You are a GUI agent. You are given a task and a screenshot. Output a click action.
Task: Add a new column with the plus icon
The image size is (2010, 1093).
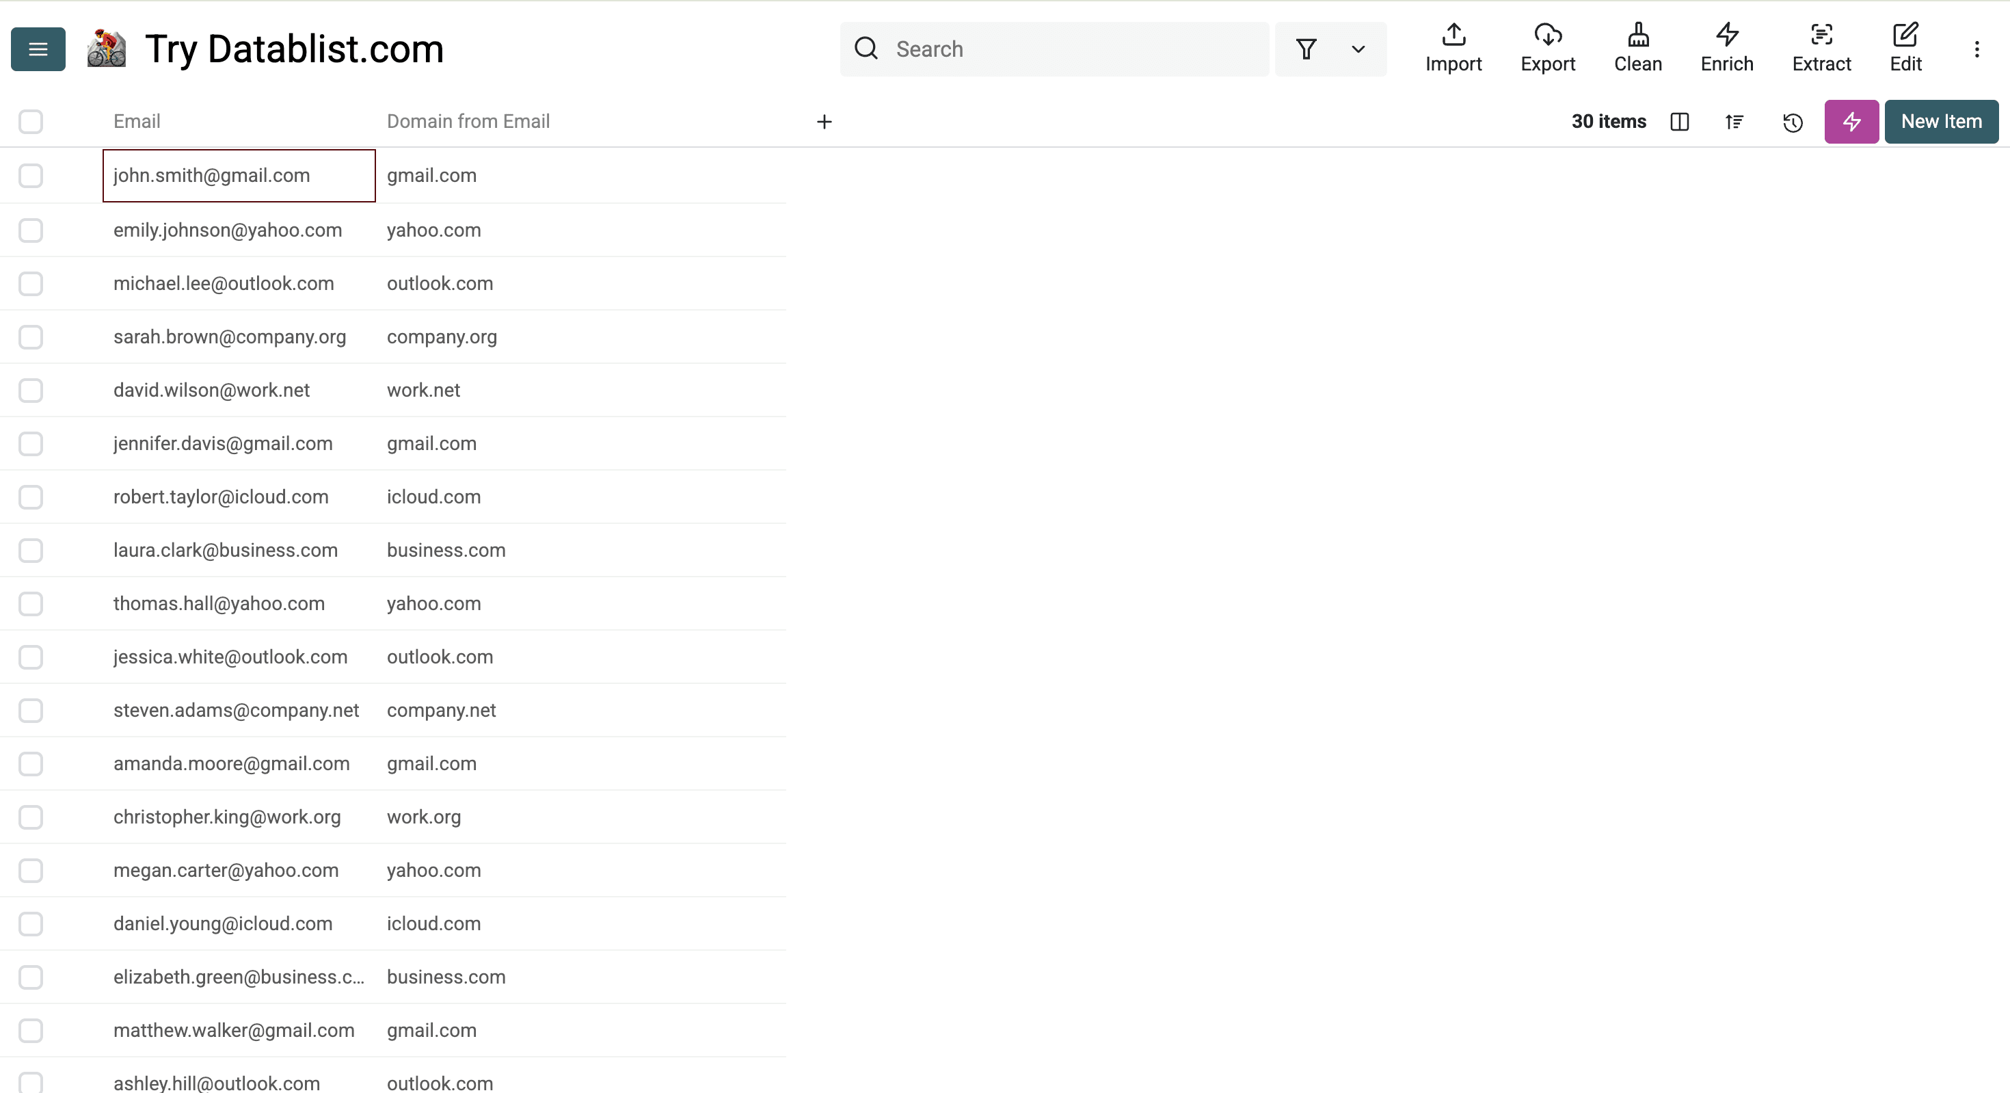tap(825, 122)
